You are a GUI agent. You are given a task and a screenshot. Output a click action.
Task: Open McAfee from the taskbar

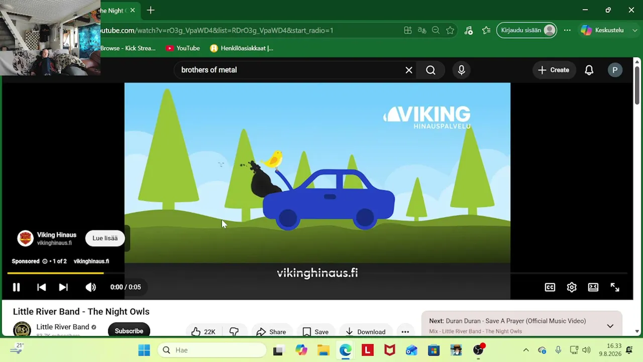point(389,350)
